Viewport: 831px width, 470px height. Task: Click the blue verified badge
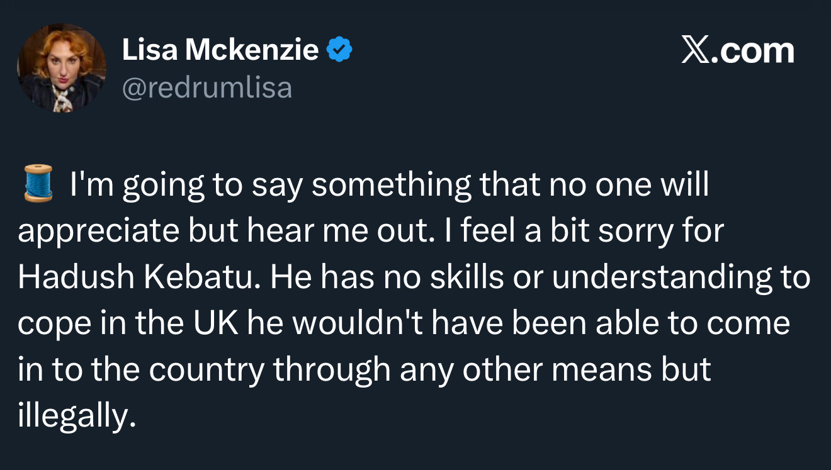(339, 50)
